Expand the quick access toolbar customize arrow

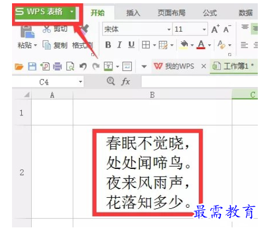[x=144, y=67]
